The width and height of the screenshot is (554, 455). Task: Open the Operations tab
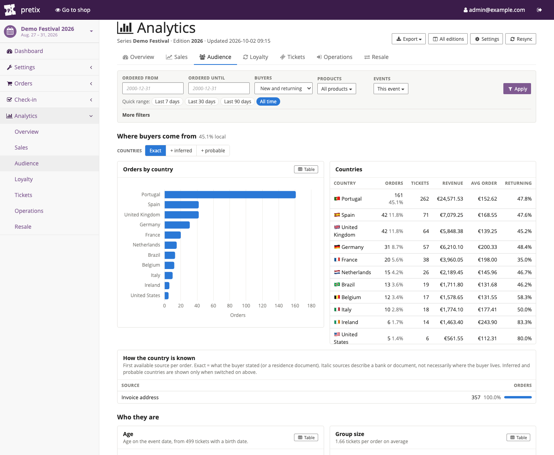(x=334, y=57)
